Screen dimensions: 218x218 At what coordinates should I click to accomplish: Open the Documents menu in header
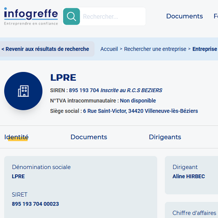coord(185,16)
